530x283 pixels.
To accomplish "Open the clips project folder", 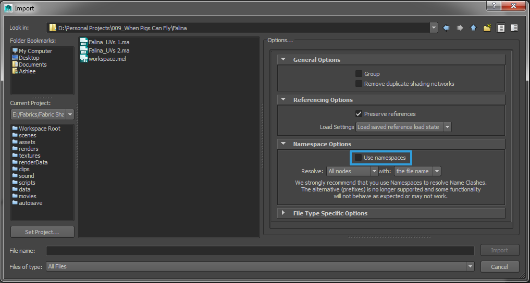I will point(21,169).
